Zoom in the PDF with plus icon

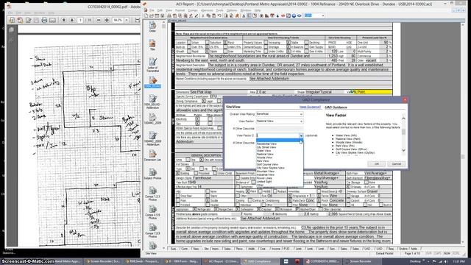tap(107, 20)
